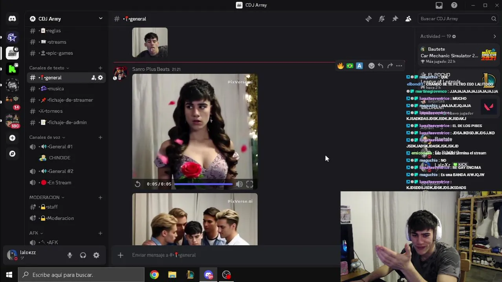Toggle channel notification mute bell

pos(382,19)
